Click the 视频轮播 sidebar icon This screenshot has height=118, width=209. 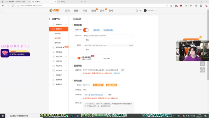point(54,47)
